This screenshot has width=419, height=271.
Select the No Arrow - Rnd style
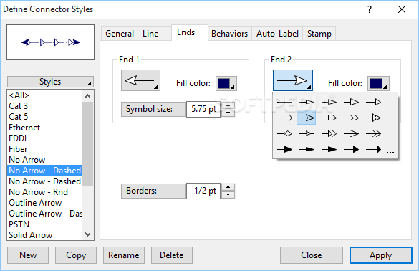pyautogui.click(x=44, y=192)
